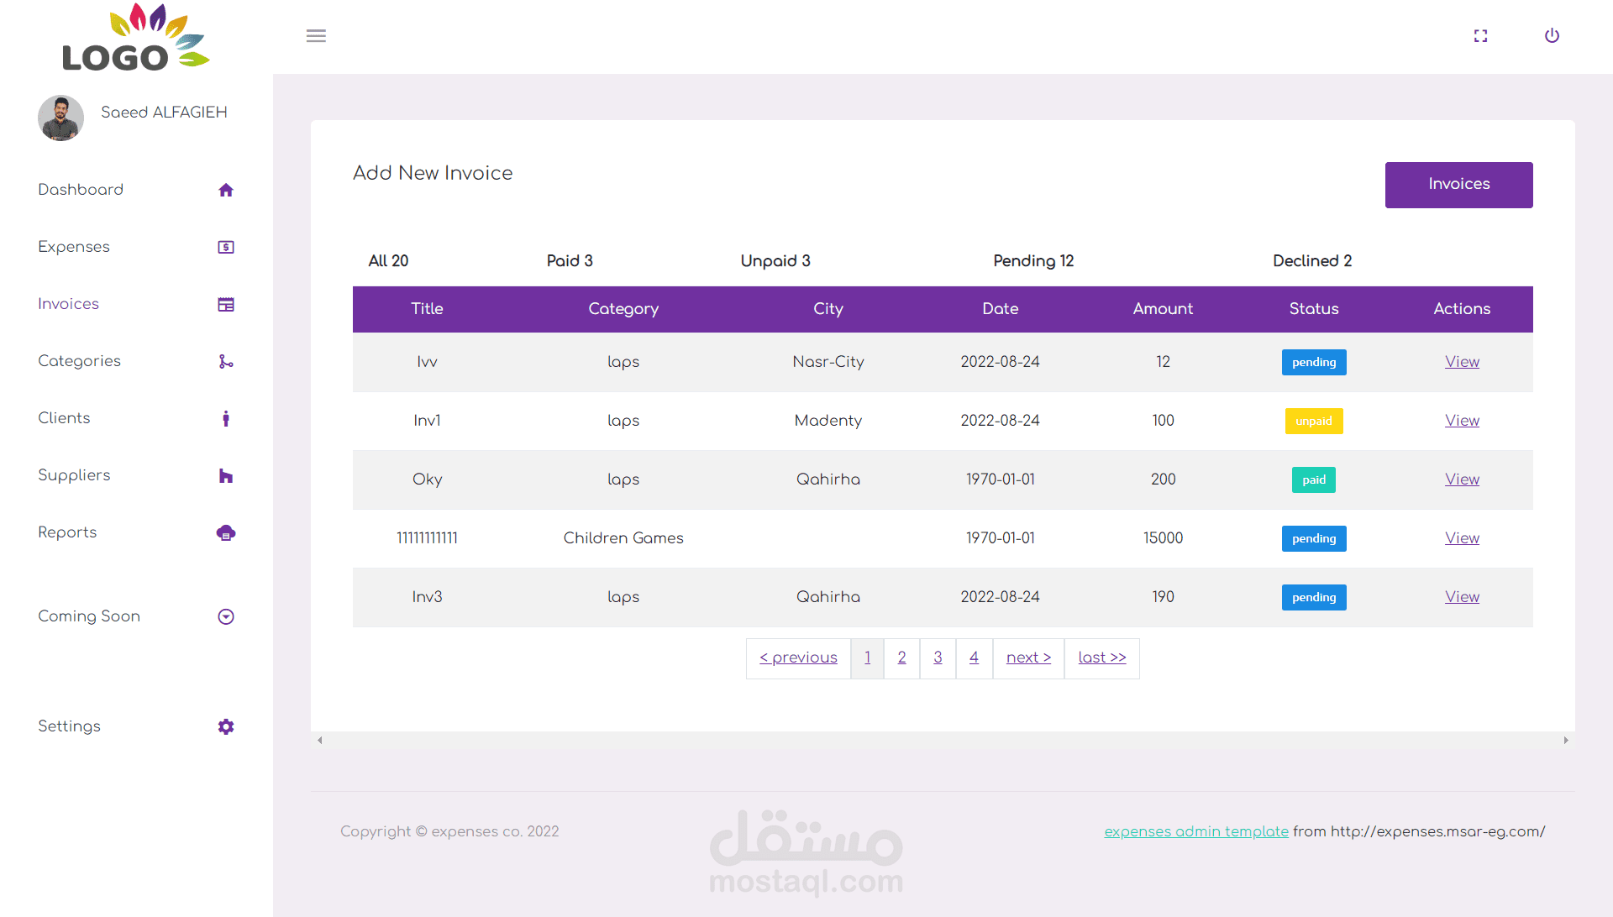This screenshot has width=1613, height=917.
Task: Toggle fullscreen mode icon
Action: pos(1480,36)
